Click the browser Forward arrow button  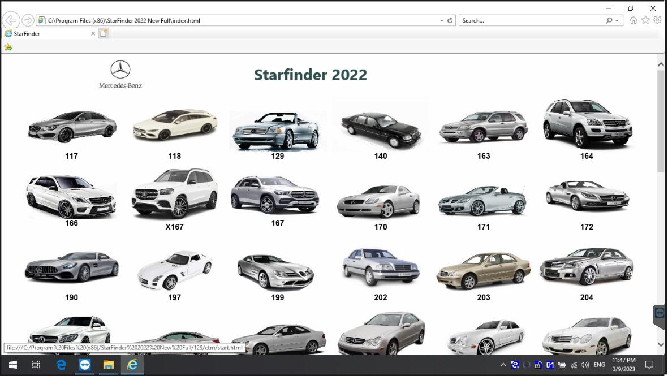pos(28,20)
